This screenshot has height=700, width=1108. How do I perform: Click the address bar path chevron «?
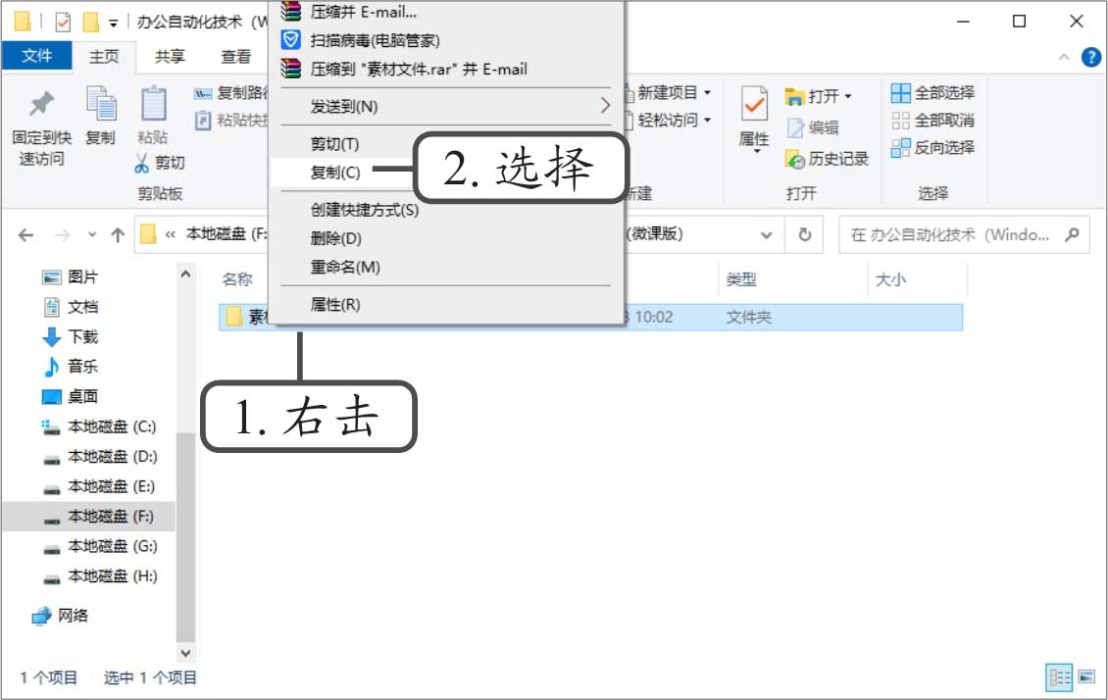click(171, 234)
